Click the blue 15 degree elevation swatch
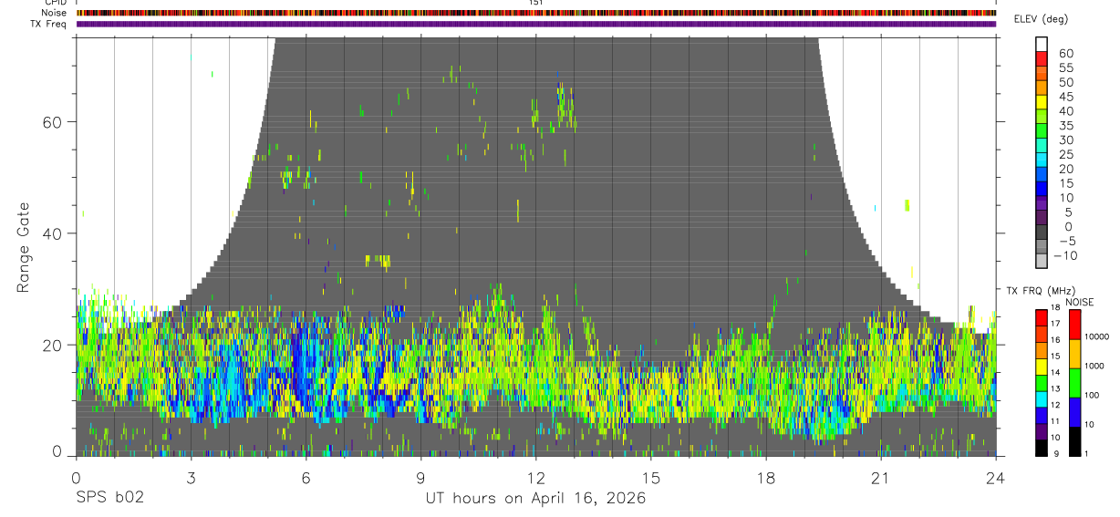The image size is (1120, 517). (x=1042, y=190)
